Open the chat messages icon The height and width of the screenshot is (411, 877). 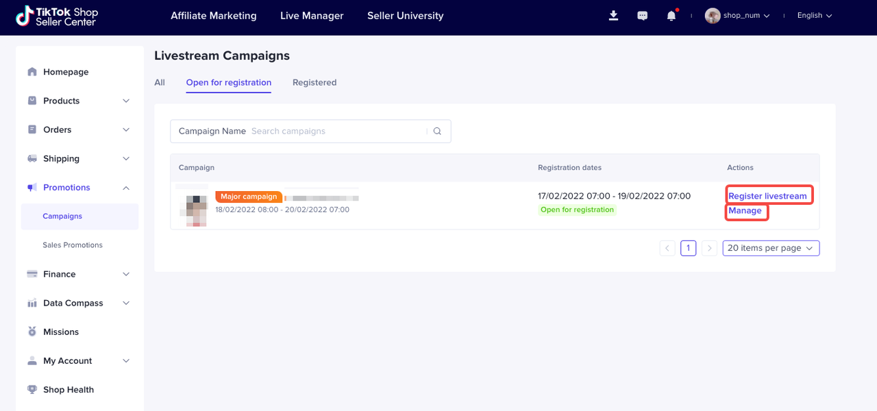coord(642,15)
